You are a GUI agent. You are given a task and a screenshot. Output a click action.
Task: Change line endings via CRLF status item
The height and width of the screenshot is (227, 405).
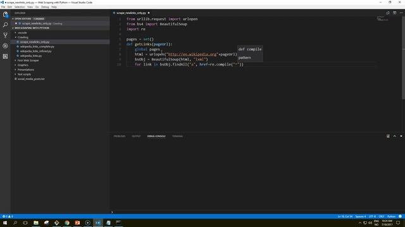point(381,216)
